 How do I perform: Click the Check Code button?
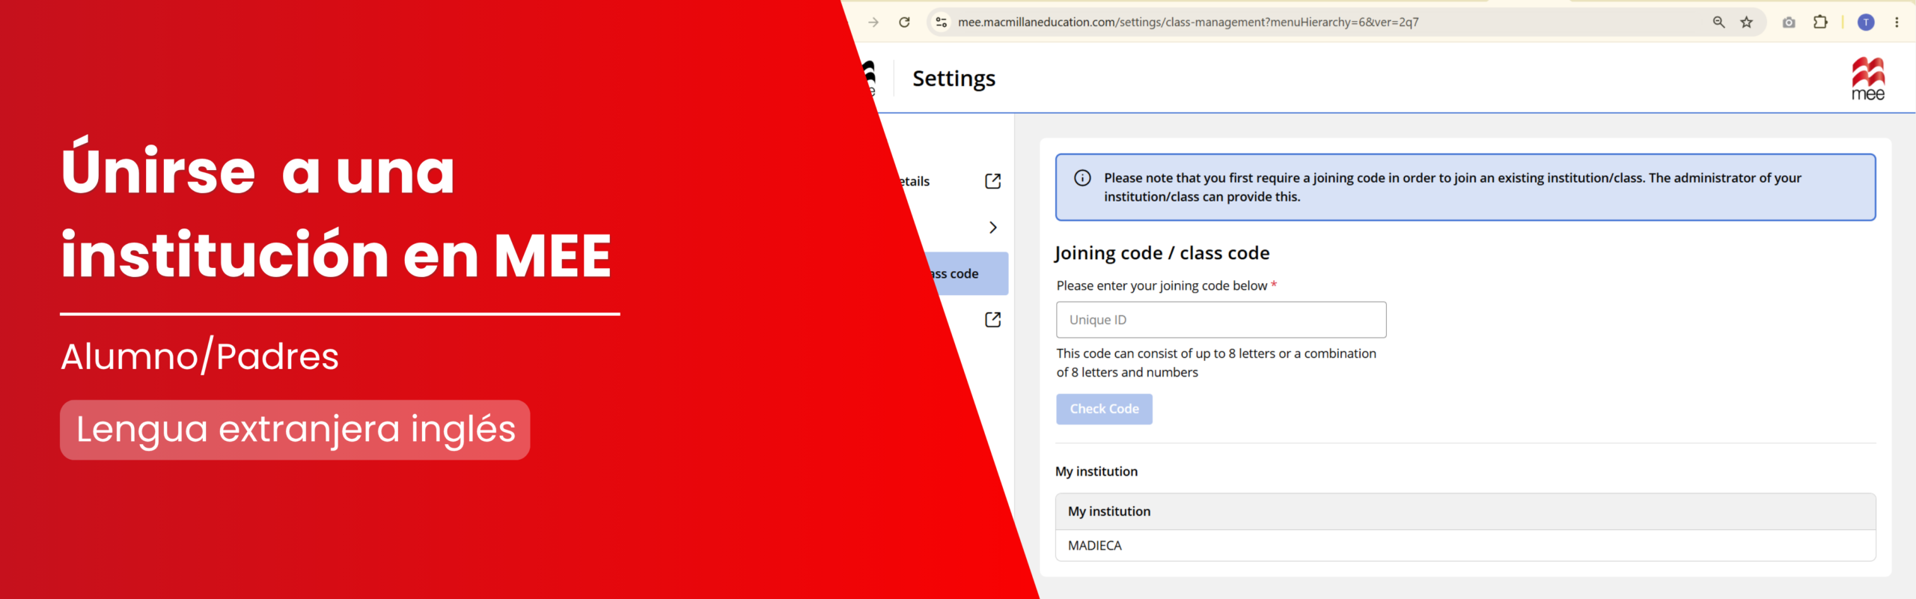[1104, 409]
